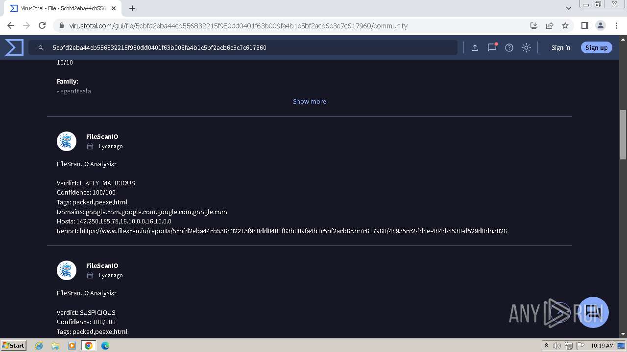Viewport: 627px width, 352px height.
Task: Click the network tray icon
Action: [x=569, y=346]
